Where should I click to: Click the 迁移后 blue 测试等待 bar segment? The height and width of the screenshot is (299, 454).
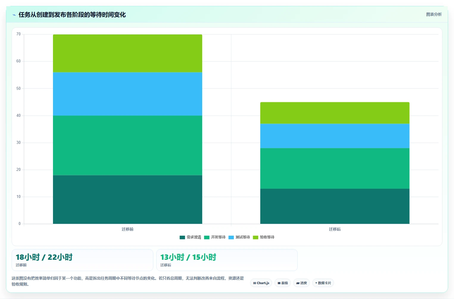pos(335,136)
